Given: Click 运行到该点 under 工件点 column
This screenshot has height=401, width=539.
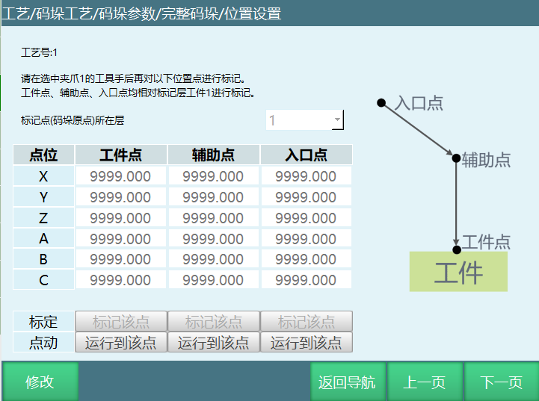Looking at the screenshot, I should (120, 343).
